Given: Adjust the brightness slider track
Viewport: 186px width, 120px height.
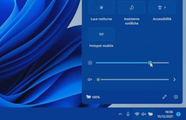Looking at the screenshot, I should coord(132,63).
